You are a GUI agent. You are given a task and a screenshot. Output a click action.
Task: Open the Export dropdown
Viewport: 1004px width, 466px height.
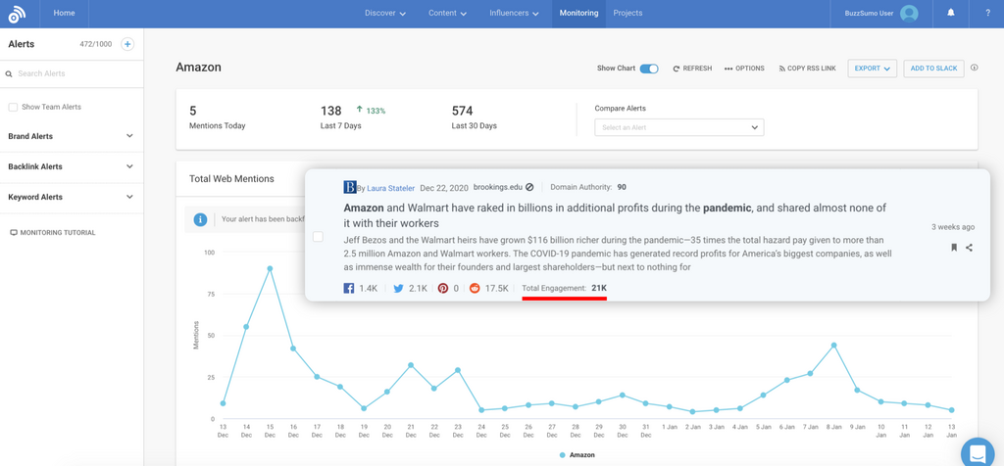click(x=872, y=69)
